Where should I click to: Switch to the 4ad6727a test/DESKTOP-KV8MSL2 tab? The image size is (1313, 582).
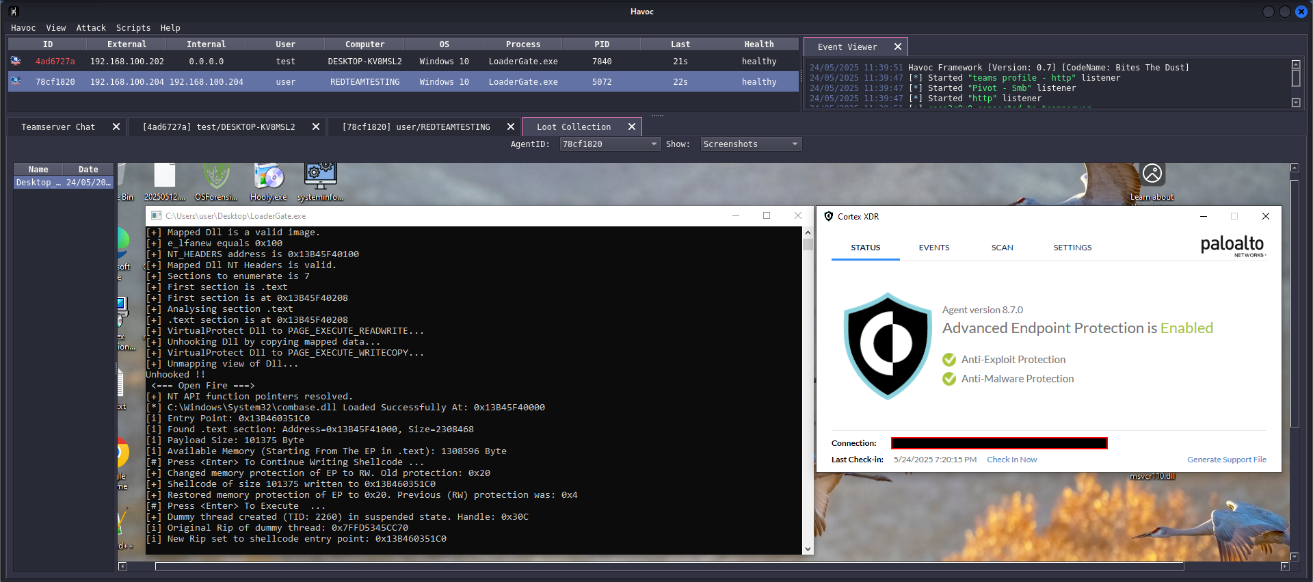click(219, 127)
